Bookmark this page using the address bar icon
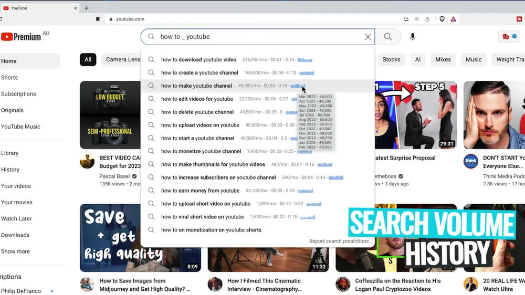525x295 pixels. point(98,19)
